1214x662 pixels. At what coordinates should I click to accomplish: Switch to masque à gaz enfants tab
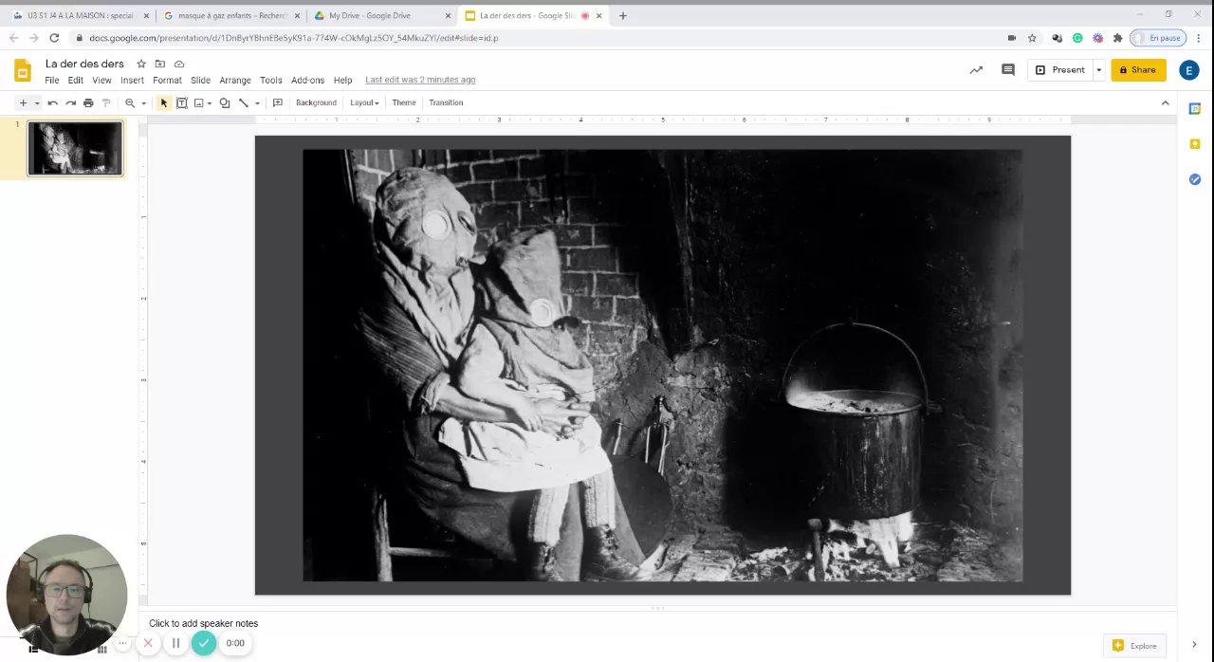coord(231,15)
